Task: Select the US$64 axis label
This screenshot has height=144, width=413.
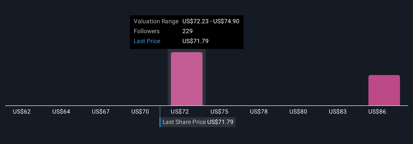Action: pyautogui.click(x=61, y=112)
